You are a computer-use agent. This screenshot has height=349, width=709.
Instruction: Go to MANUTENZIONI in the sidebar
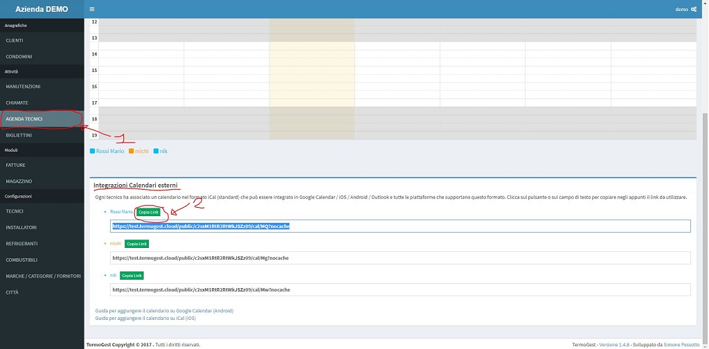42,87
